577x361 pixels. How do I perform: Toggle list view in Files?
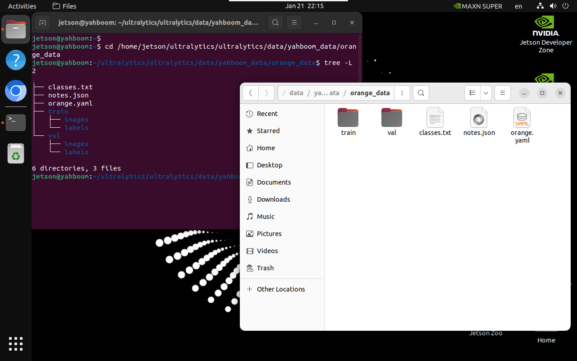tap(472, 93)
